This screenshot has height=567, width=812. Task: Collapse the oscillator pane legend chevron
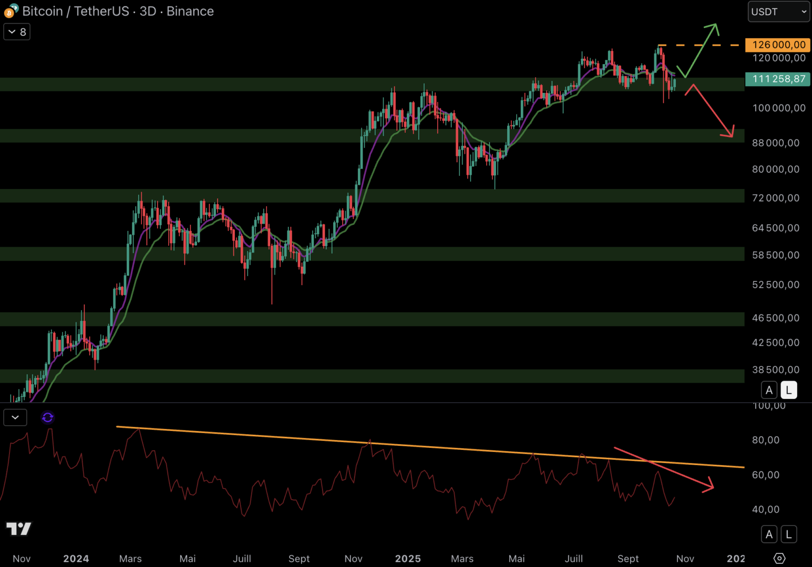click(x=15, y=417)
